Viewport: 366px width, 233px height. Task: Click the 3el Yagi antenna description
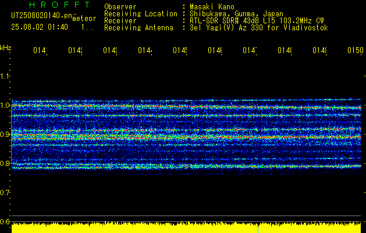[259, 28]
